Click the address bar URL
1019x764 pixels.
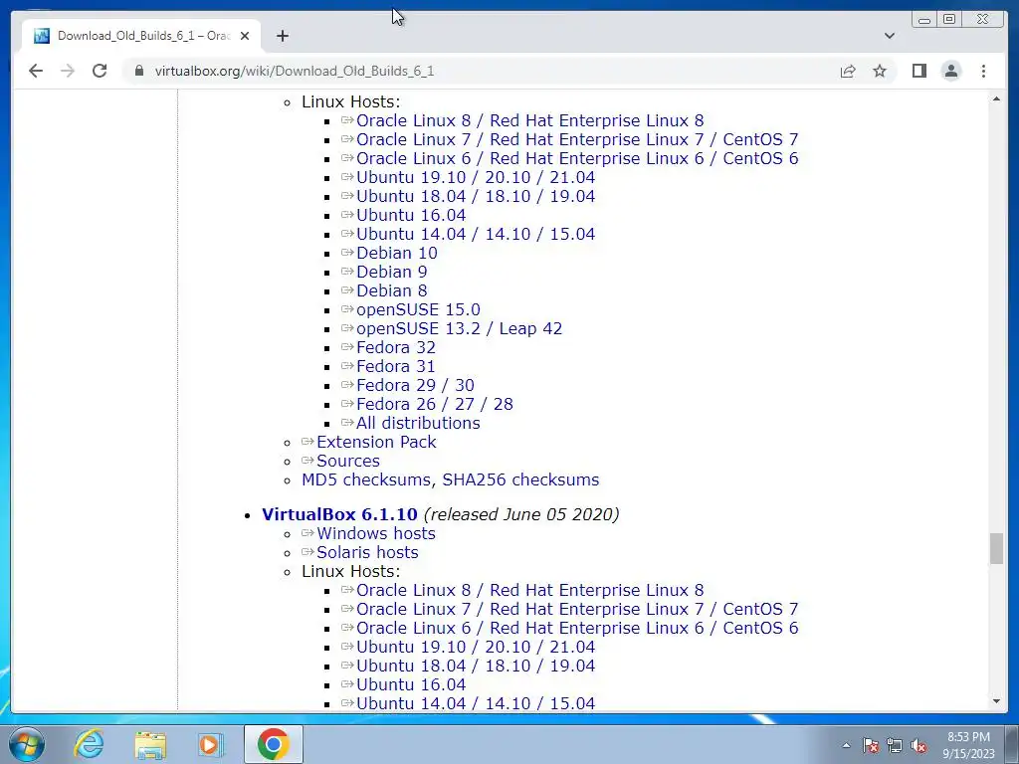(295, 71)
